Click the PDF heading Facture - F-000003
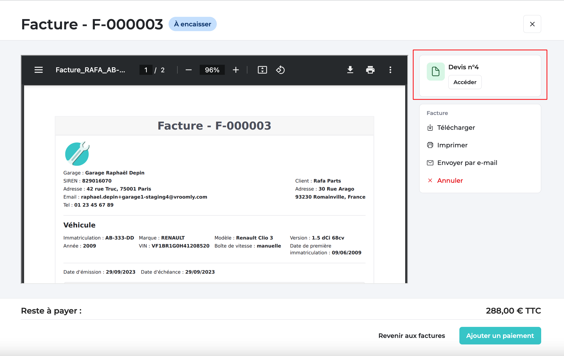 (x=214, y=126)
